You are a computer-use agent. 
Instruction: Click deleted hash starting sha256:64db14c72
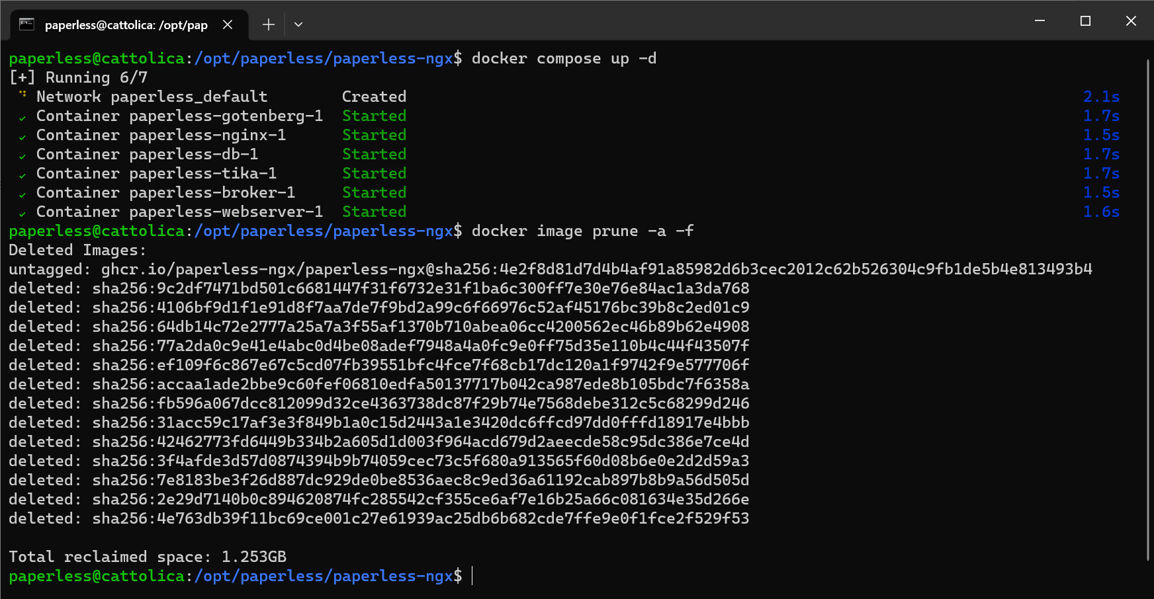(x=421, y=327)
